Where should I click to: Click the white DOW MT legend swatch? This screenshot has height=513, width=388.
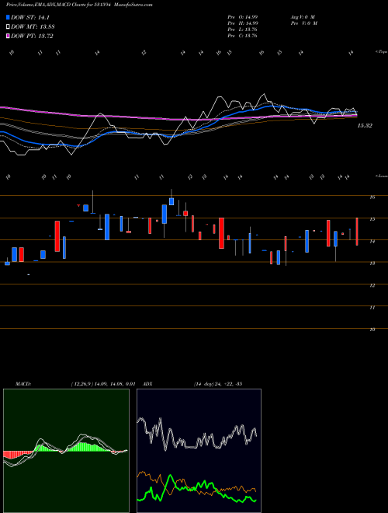(8, 27)
